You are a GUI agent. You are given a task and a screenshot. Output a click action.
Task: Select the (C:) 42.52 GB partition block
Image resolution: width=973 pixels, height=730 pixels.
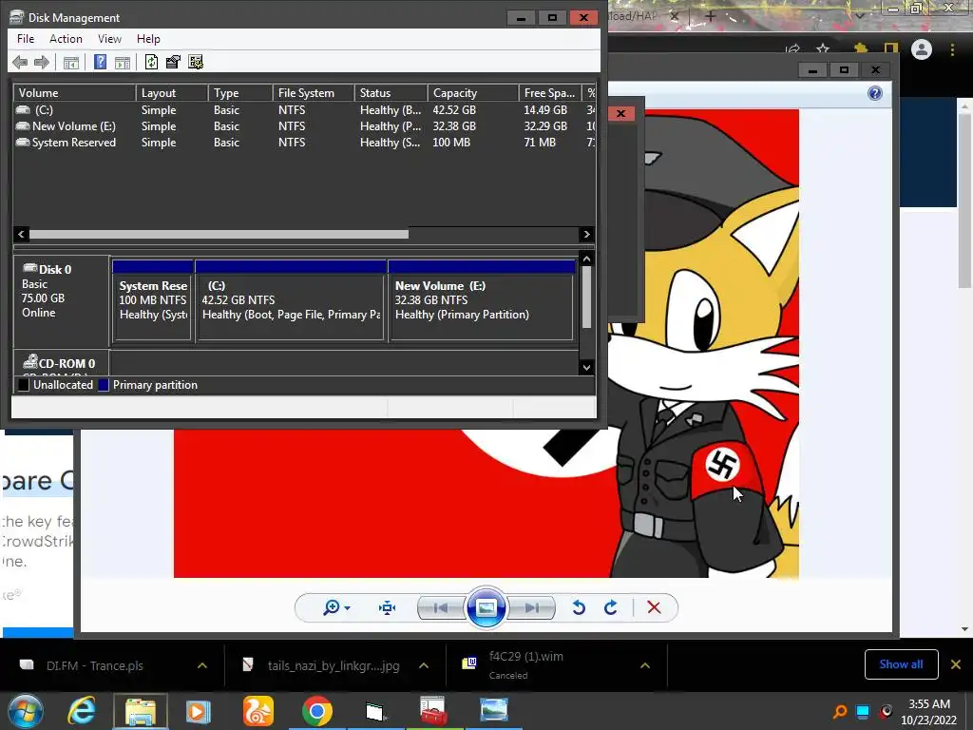(x=291, y=300)
